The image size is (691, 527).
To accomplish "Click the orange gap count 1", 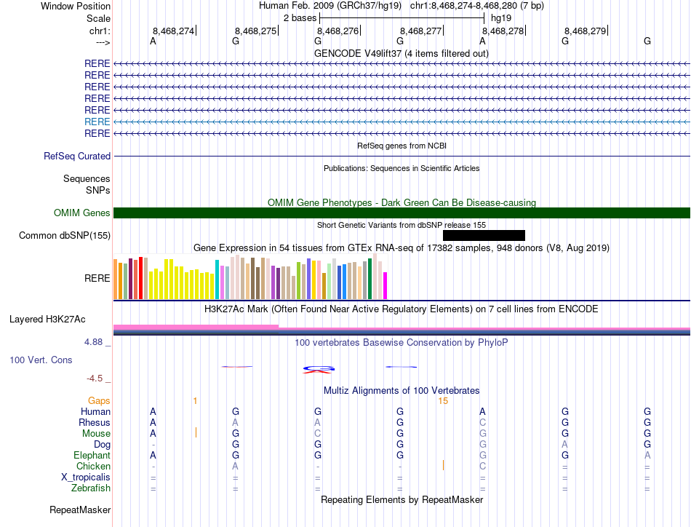I will click(195, 401).
